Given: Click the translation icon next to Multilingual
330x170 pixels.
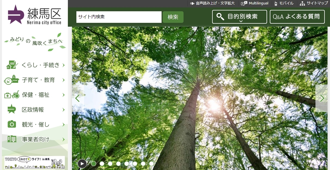Looking at the screenshot, I should tap(244, 4).
